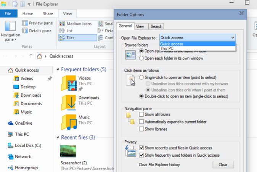257x172 pixels.
Task: Uncheck Show frequently used folders in Quick access
Action: coord(179,155)
